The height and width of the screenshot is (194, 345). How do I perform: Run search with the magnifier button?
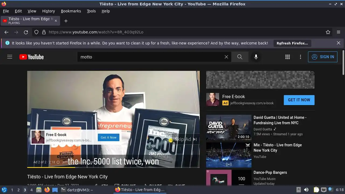240,57
